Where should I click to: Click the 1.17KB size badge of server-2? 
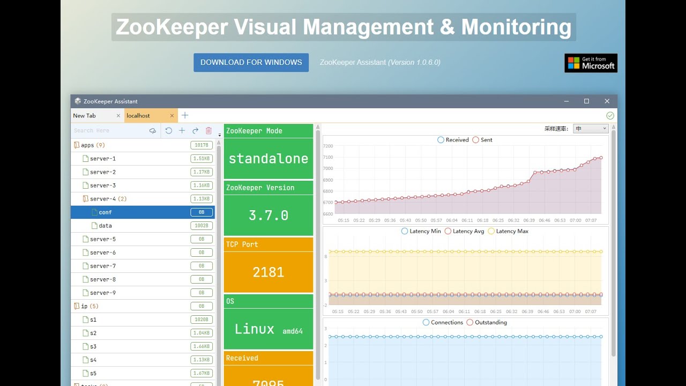[202, 172]
